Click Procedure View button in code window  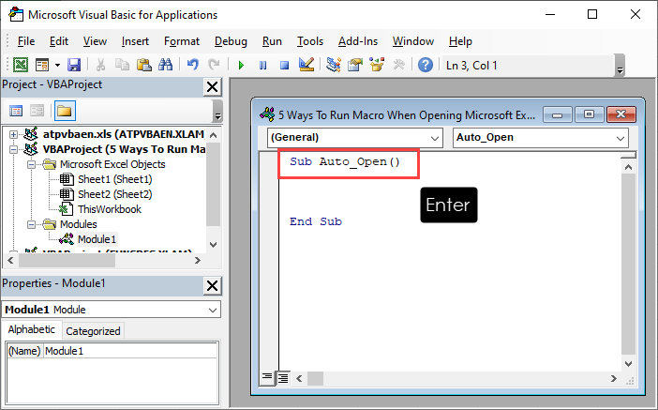coord(267,378)
